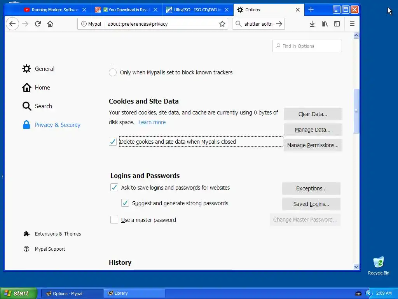
Task: Click the address bar URL field
Action: point(162,24)
